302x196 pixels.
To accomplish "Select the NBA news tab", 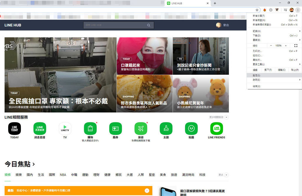I will 63,175.
